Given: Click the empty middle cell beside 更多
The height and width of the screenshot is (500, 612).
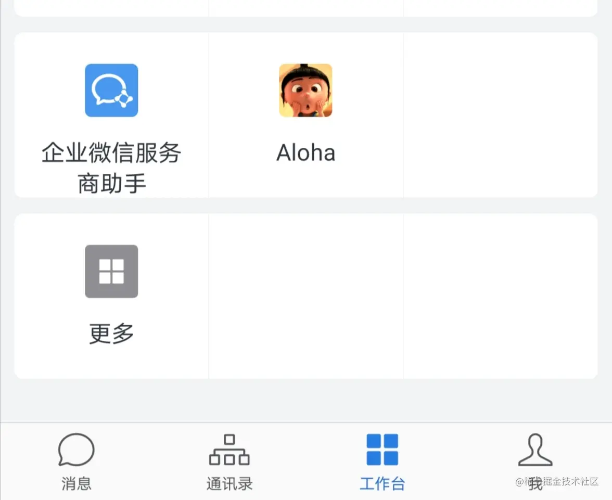Looking at the screenshot, I should 305,296.
